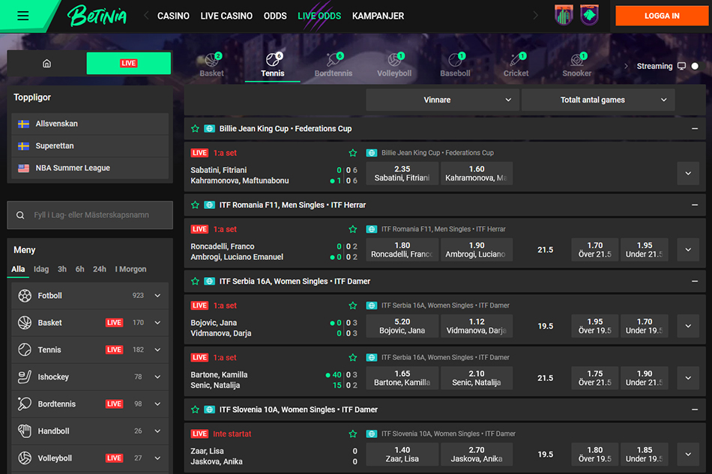
Task: Expand more markets for Bartone match
Action: coord(688,378)
